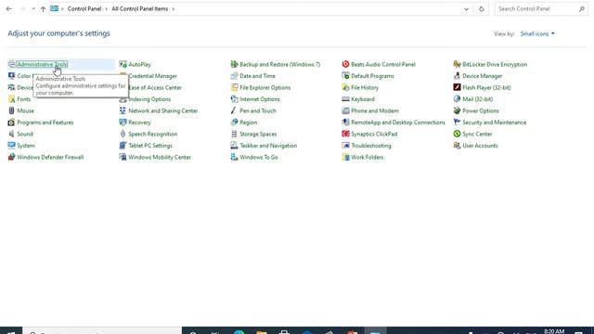Click the Synaptics ClickPad icon
Image resolution: width=594 pixels, height=334 pixels.
(x=345, y=134)
